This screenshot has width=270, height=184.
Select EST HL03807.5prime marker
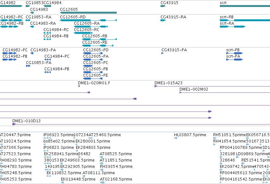click(x=176, y=138)
